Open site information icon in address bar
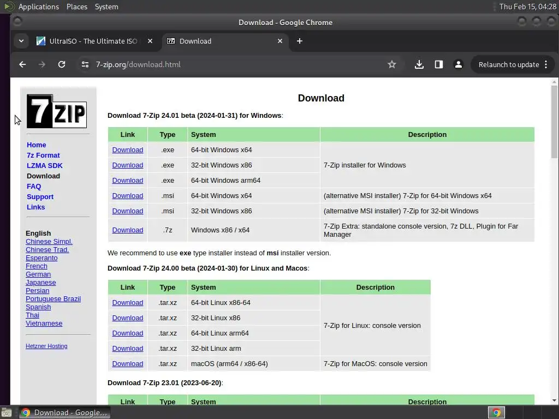This screenshot has height=419, width=559. tap(85, 64)
